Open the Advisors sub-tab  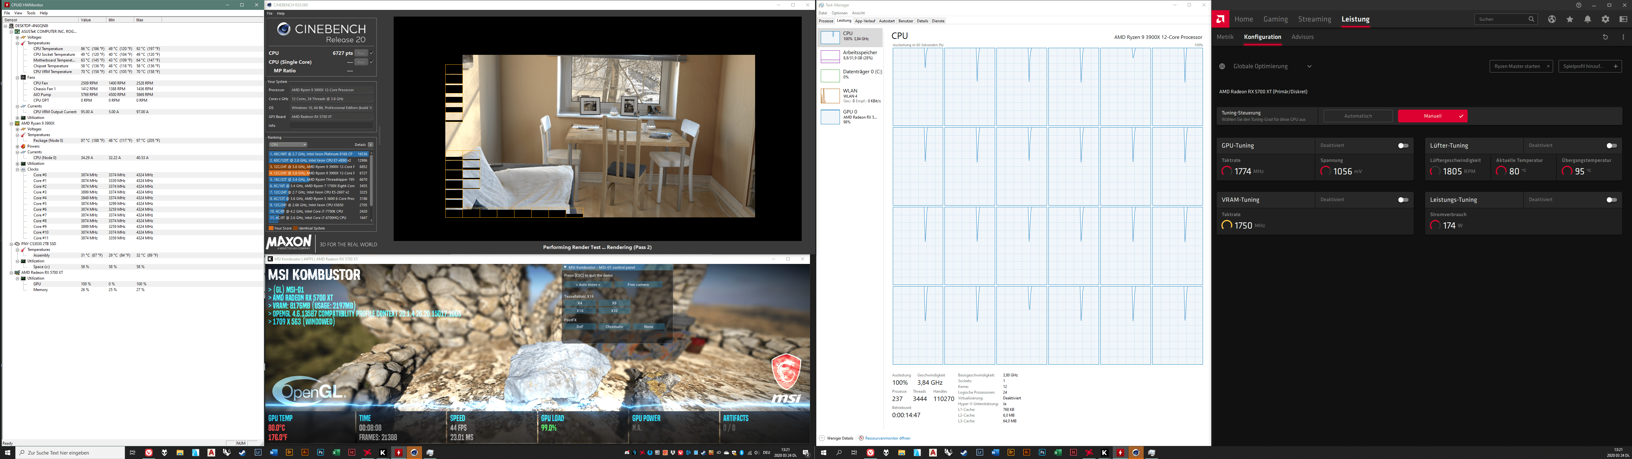pyautogui.click(x=1302, y=37)
